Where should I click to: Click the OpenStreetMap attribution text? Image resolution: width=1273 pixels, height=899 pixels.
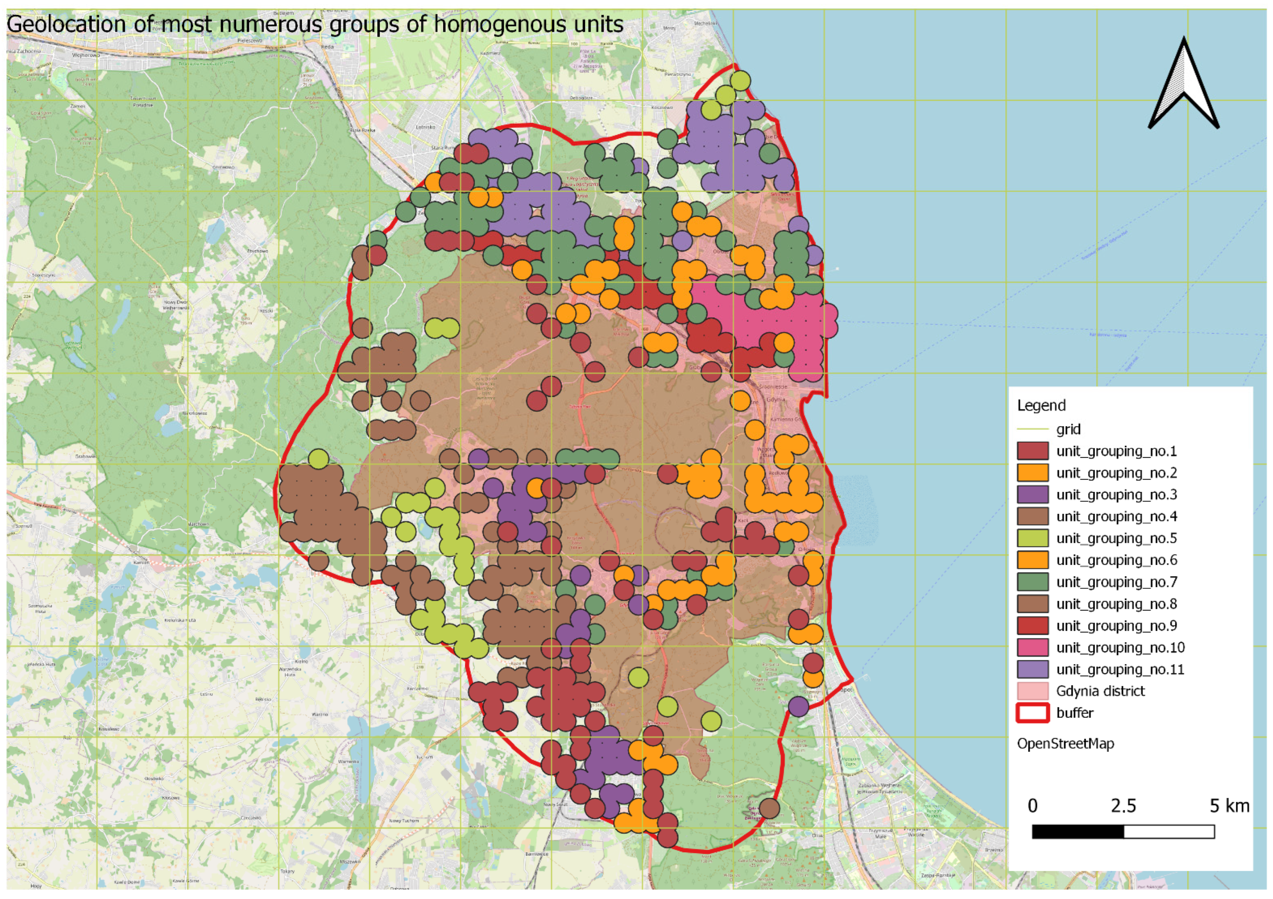1065,743
